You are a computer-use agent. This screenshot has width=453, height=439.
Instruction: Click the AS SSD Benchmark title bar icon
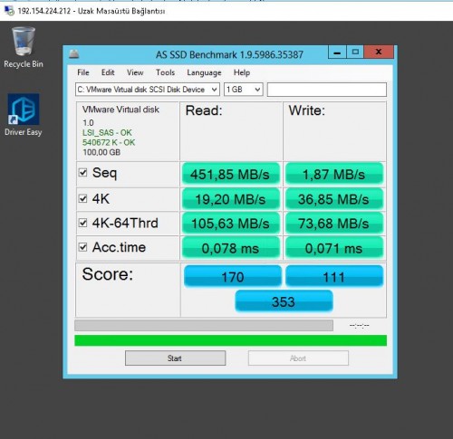tap(74, 54)
